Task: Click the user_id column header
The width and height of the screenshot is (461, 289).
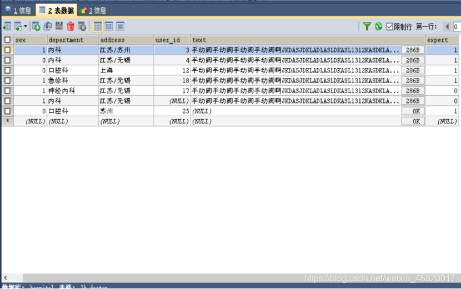Action: (172, 40)
